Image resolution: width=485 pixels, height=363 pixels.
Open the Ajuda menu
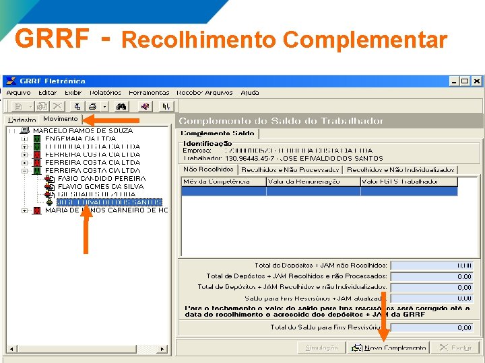pos(250,93)
